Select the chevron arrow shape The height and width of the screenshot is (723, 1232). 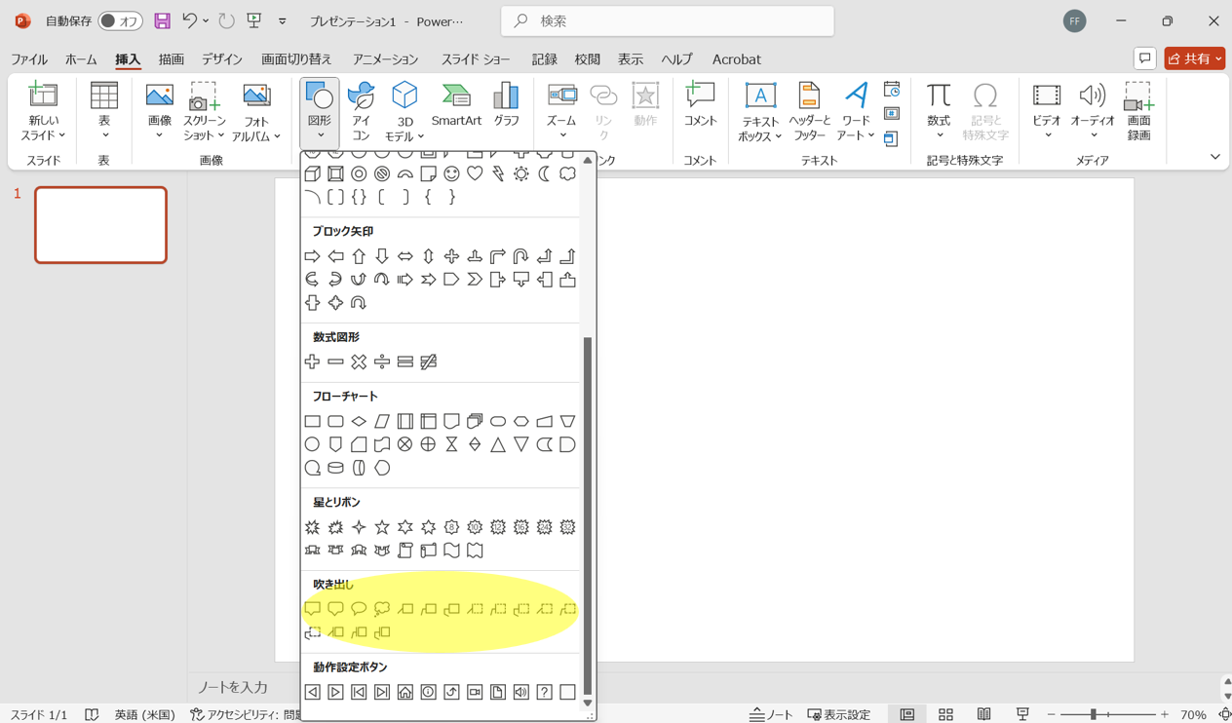pyautogui.click(x=475, y=280)
